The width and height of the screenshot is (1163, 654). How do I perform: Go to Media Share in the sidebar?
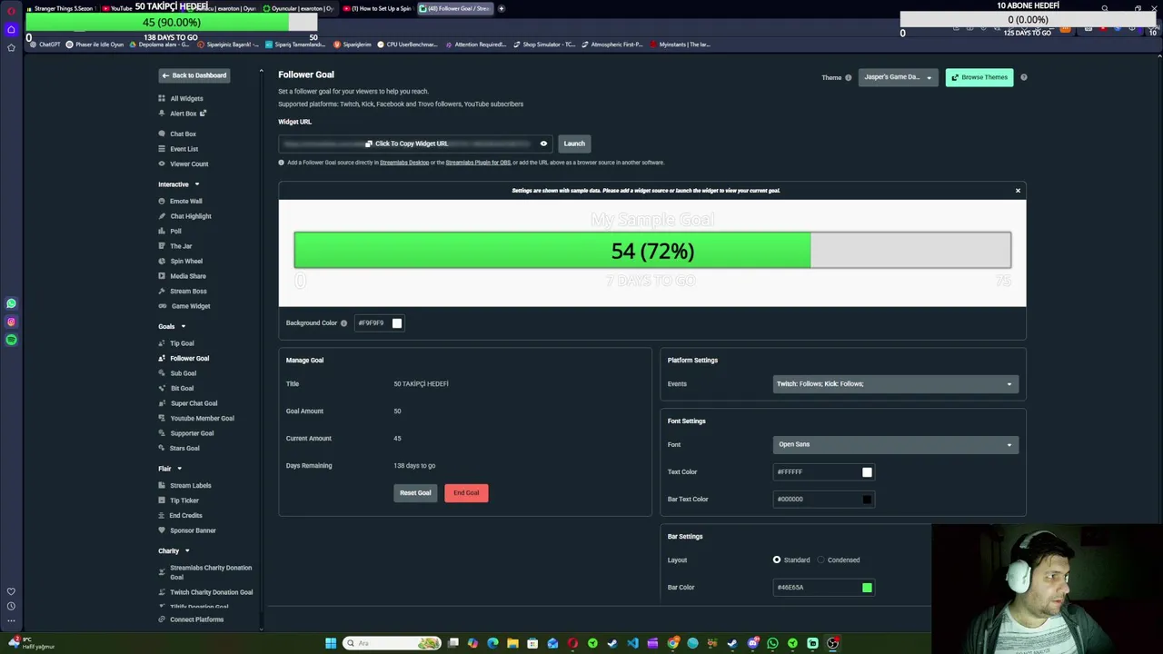click(188, 276)
